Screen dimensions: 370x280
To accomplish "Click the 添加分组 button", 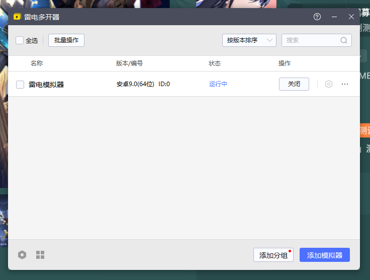I will pos(273,255).
